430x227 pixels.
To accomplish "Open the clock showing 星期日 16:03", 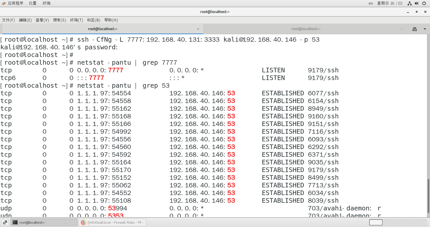I will [390, 3].
